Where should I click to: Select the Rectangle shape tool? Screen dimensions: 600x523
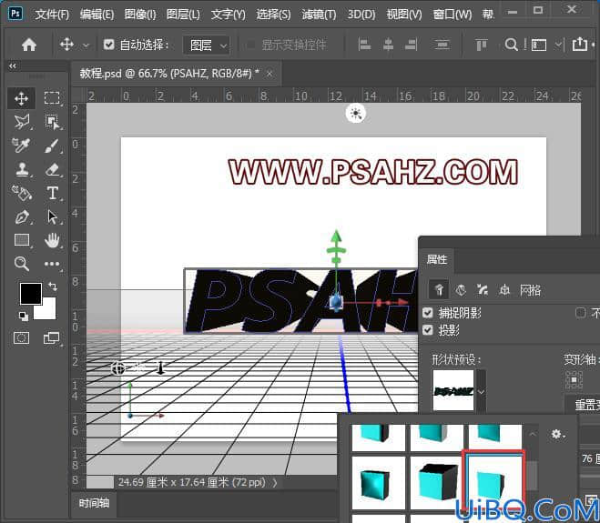click(x=22, y=240)
